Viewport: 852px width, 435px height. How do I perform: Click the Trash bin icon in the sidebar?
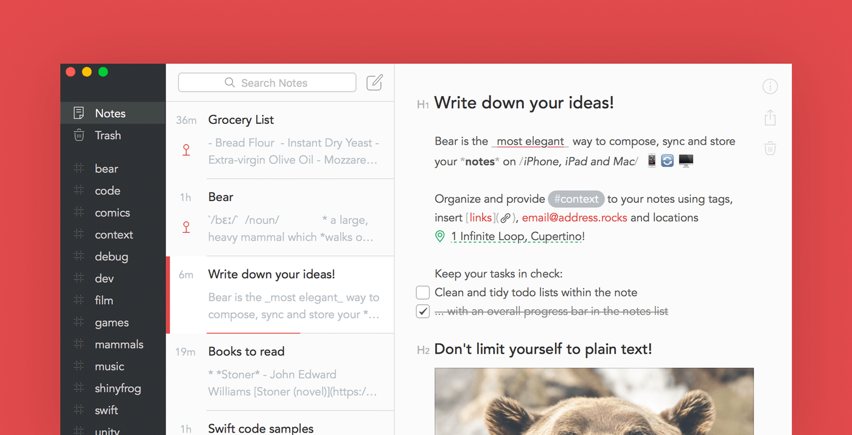(79, 135)
